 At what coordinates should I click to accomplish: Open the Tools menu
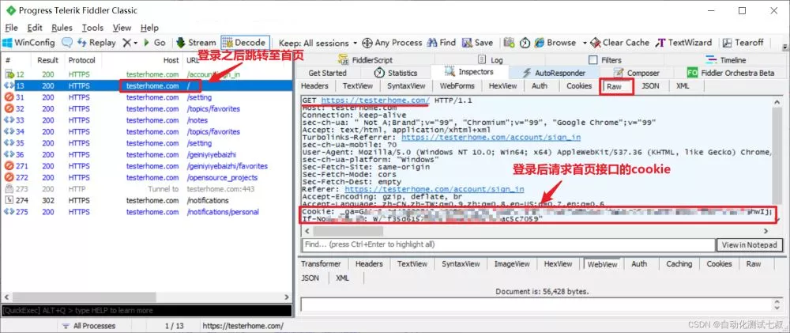tap(92, 28)
